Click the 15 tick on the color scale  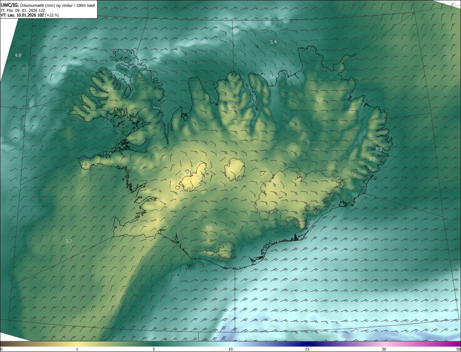pos(307,349)
